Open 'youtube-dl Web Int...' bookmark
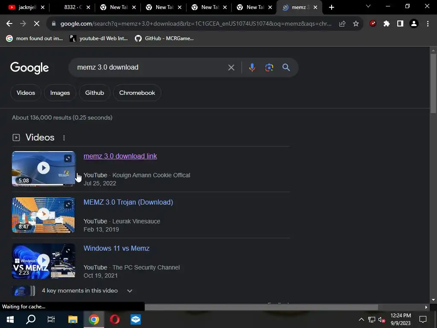 pyautogui.click(x=99, y=38)
